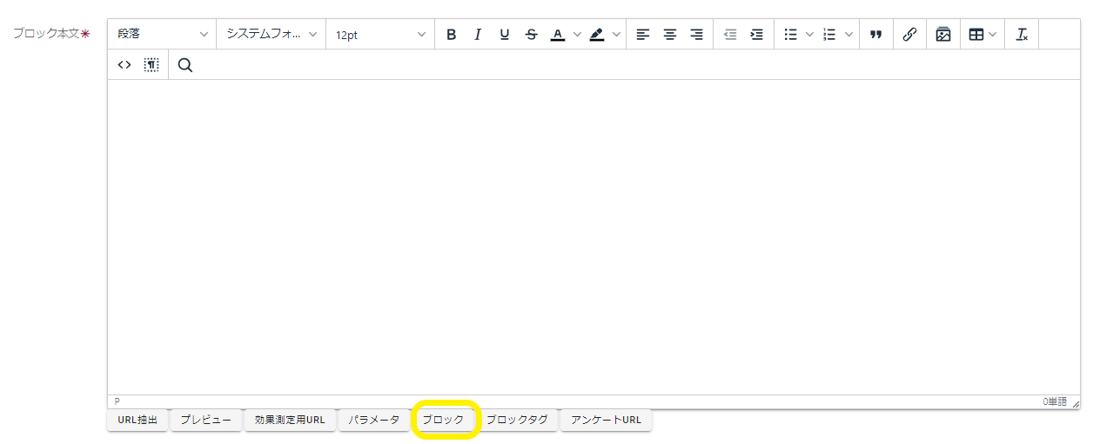This screenshot has width=1093, height=444.
Task: Click inside the block body editor area
Action: pyautogui.click(x=592, y=235)
